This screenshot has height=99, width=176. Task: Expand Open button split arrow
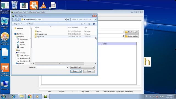coord(81,71)
